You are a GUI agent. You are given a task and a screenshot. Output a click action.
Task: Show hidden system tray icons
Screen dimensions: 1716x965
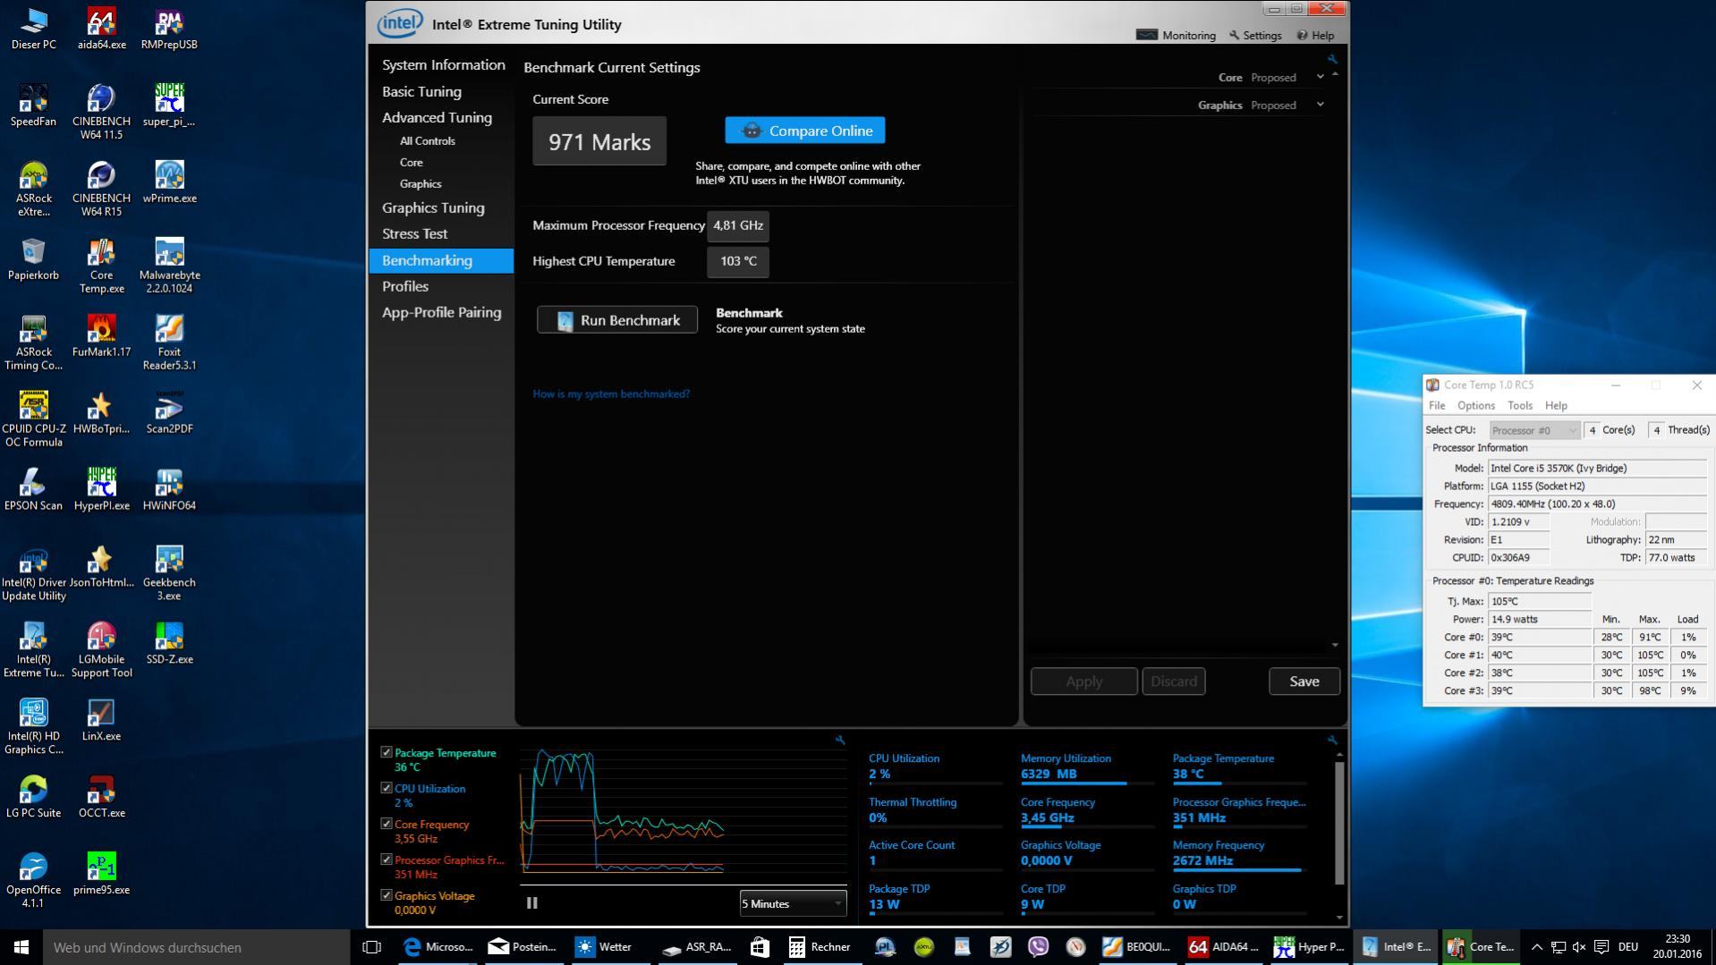[1536, 946]
